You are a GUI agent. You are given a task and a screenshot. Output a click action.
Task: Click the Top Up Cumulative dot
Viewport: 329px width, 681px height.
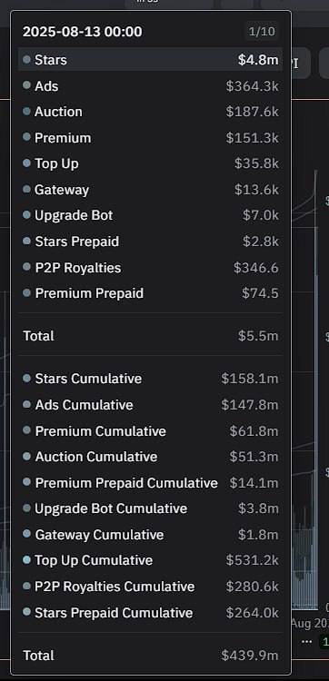27,560
